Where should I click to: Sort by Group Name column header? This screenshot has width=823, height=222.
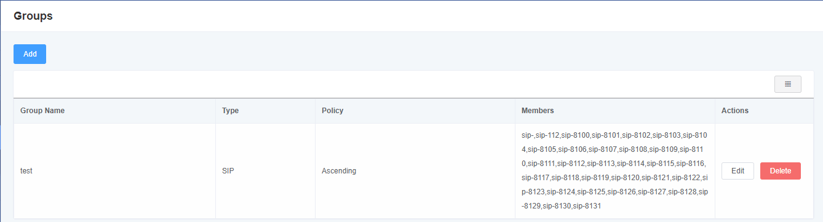(x=42, y=111)
